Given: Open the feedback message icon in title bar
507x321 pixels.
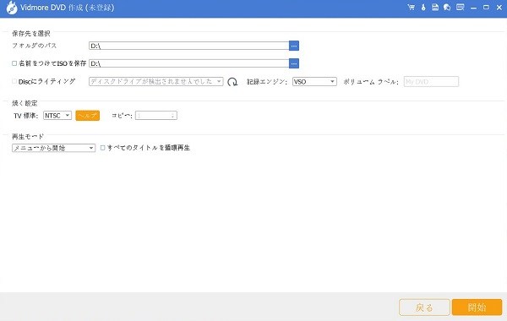Looking at the screenshot, I should [x=461, y=7].
